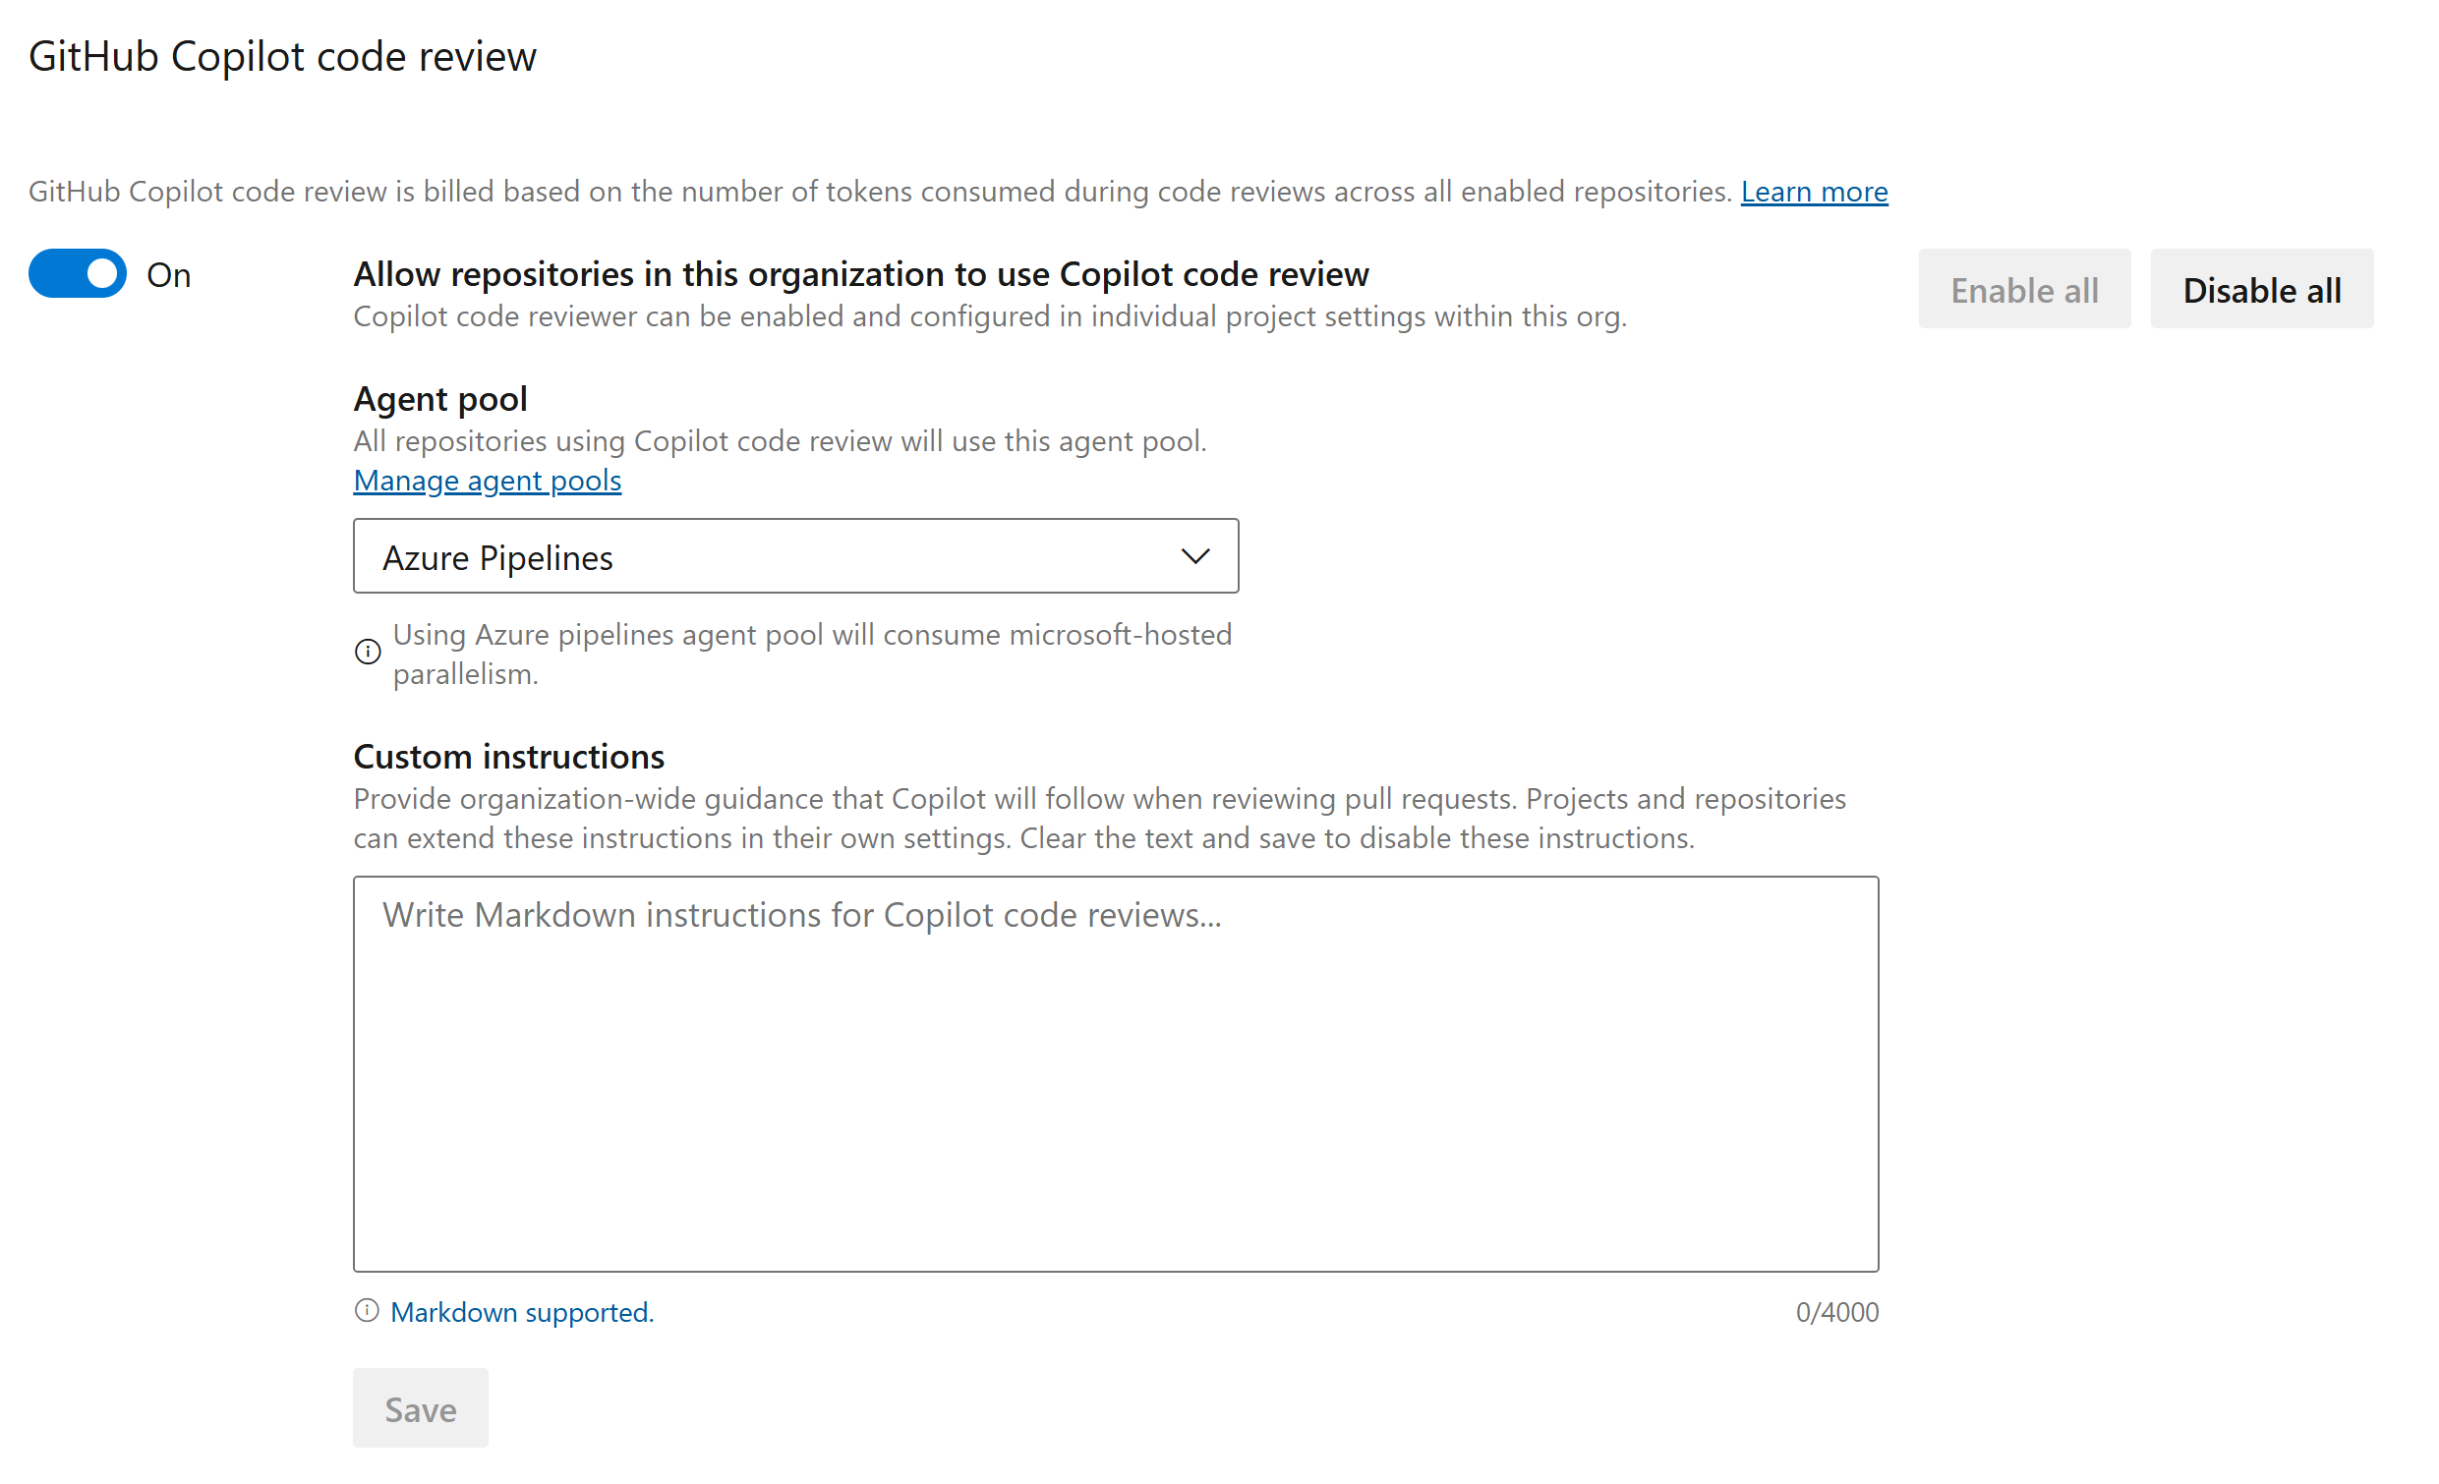
Task: Open the 'Manage agent pools' link
Action: (487, 480)
